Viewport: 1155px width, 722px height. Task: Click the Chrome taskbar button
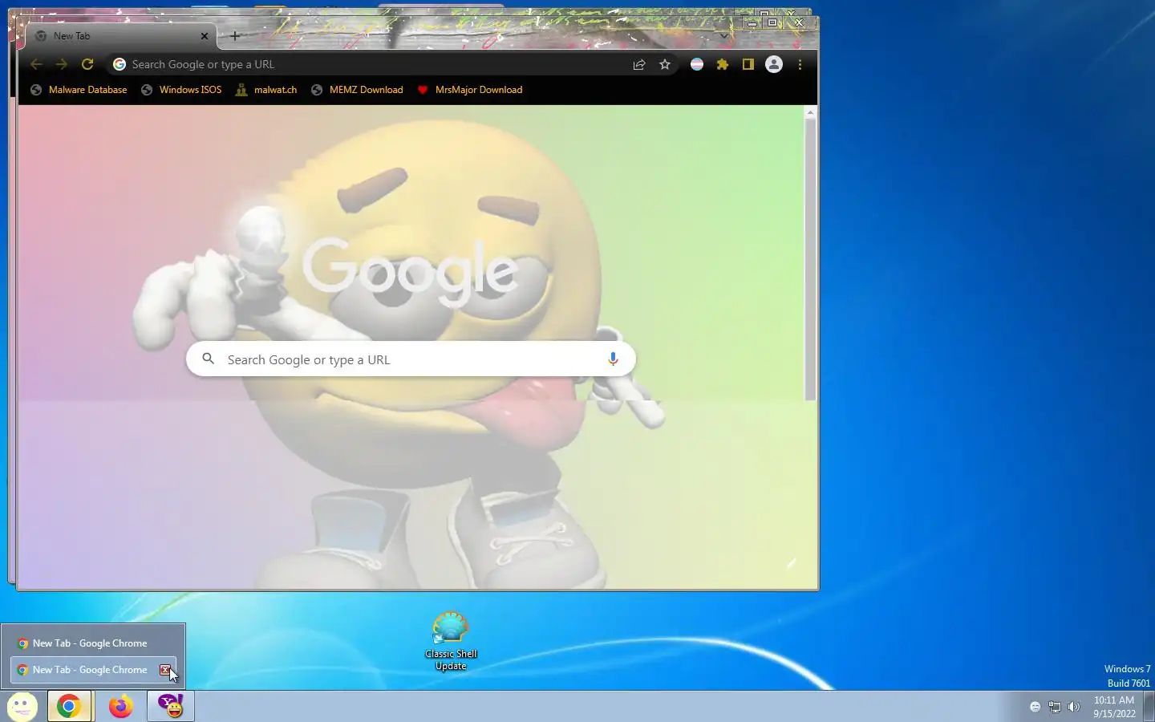click(69, 707)
